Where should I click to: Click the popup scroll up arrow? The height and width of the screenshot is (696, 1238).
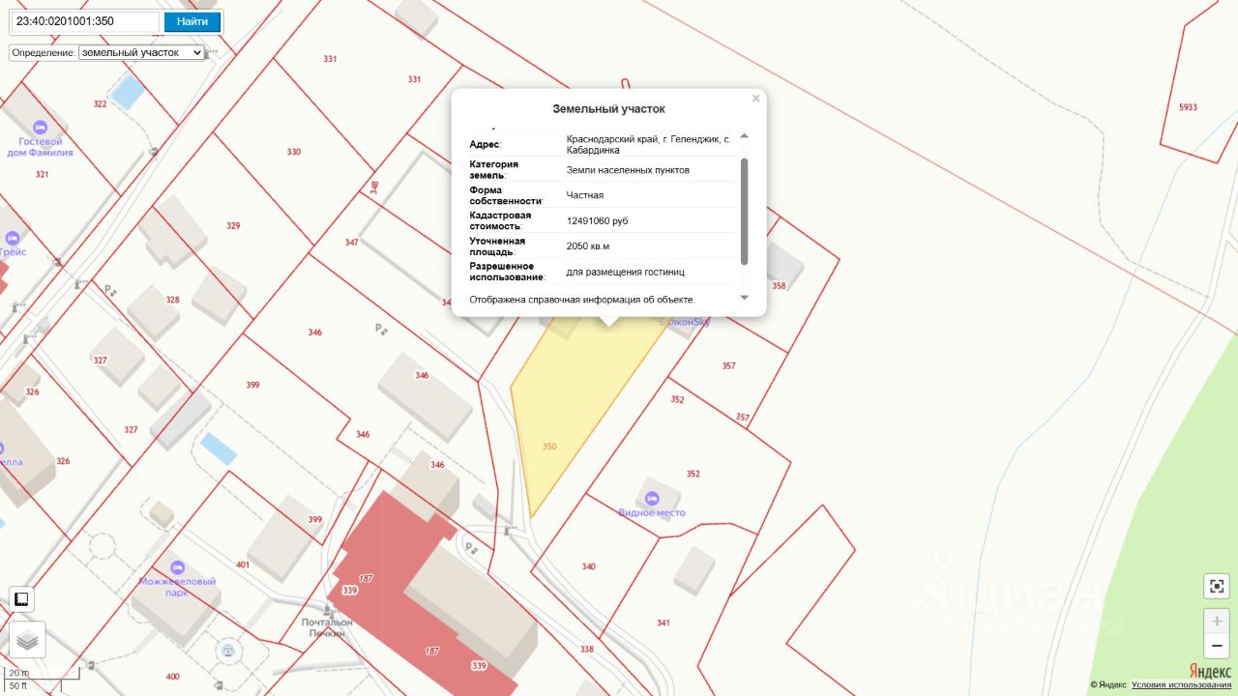pyautogui.click(x=744, y=135)
